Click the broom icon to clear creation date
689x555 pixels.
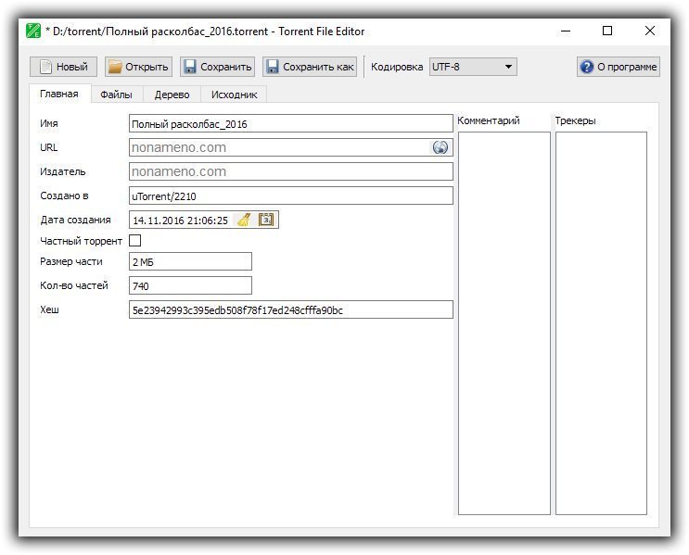coord(244,220)
